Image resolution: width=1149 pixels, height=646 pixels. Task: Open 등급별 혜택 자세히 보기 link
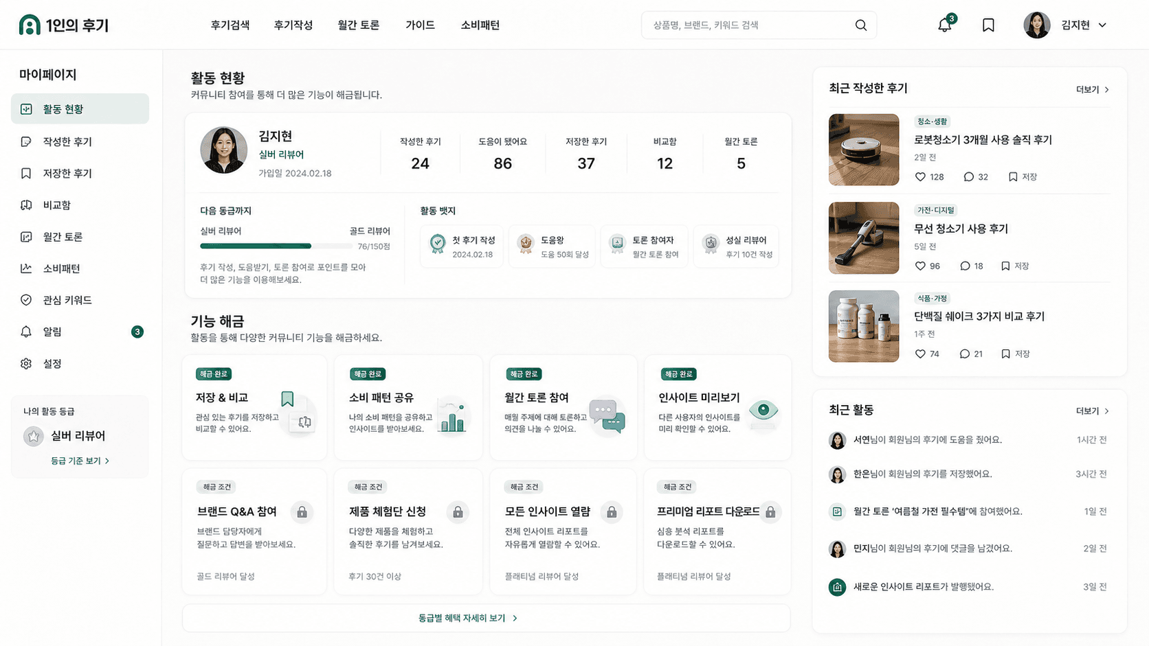[467, 619]
